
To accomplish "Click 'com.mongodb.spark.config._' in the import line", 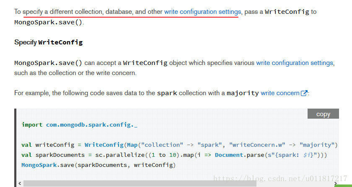I will pos(92,125).
